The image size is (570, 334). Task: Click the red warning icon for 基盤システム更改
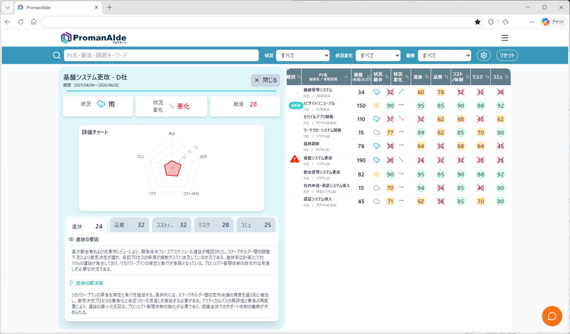point(294,159)
